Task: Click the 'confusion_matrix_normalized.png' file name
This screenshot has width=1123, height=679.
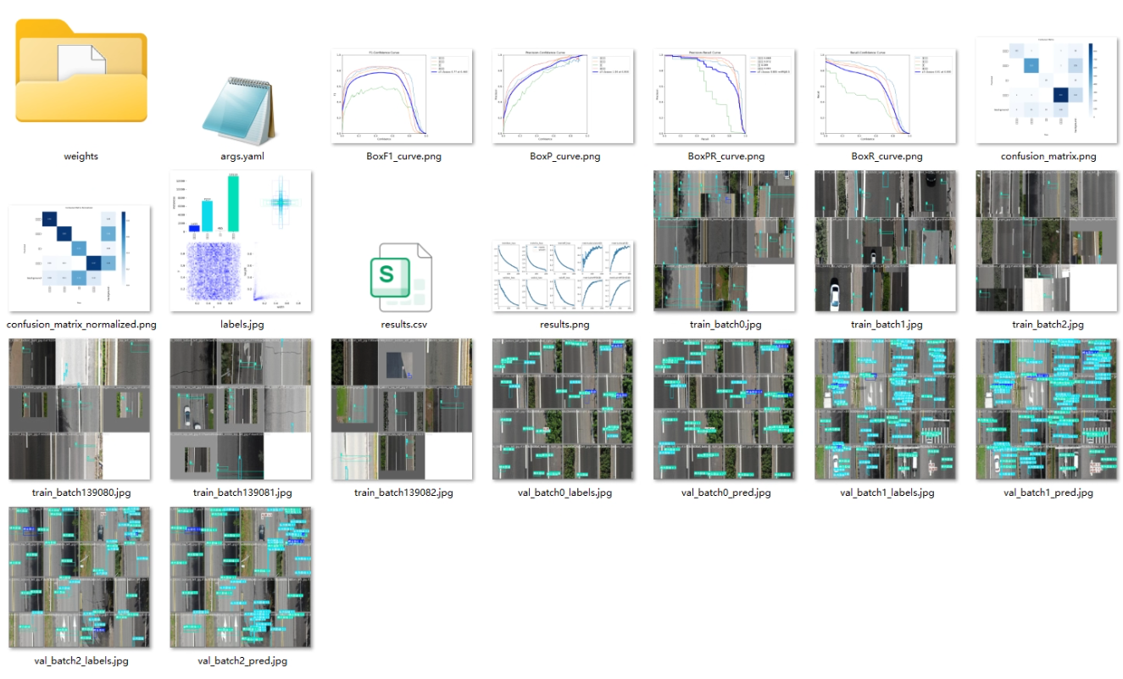Action: point(81,325)
